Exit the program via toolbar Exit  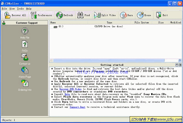tap(162, 15)
